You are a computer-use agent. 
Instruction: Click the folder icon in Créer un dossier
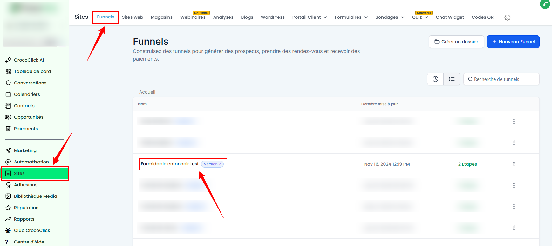437,42
